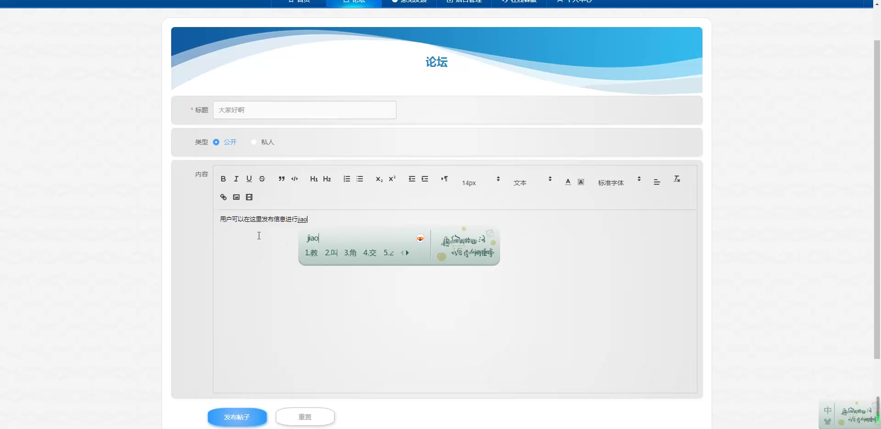
Task: Choose IME candidate 4.交
Action: coord(369,253)
